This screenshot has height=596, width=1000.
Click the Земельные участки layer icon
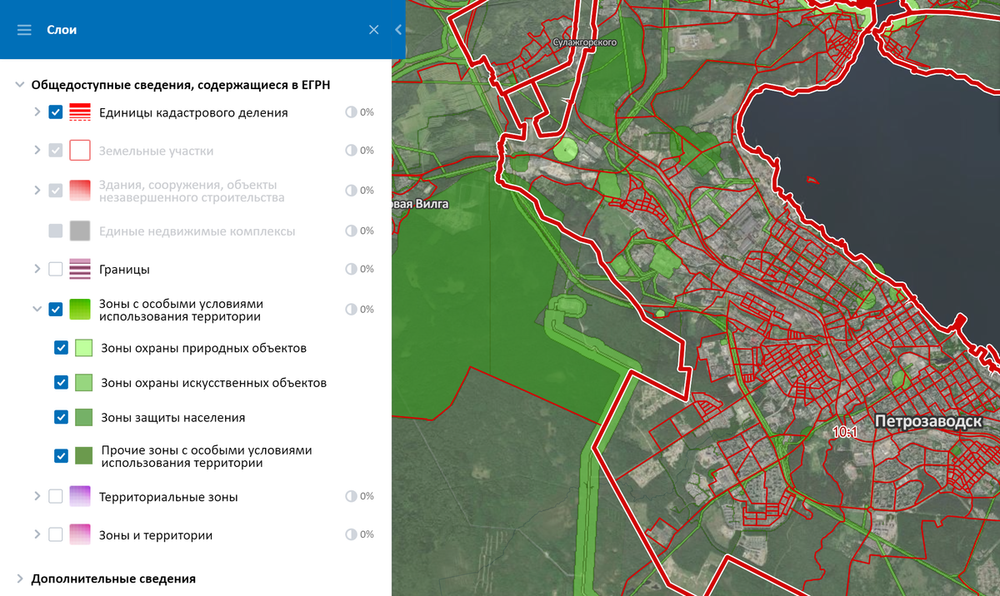pos(80,151)
